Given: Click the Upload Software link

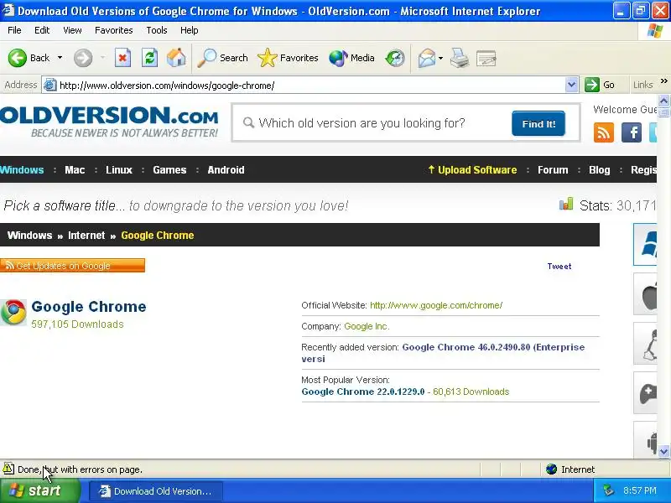Looking at the screenshot, I should click(472, 170).
